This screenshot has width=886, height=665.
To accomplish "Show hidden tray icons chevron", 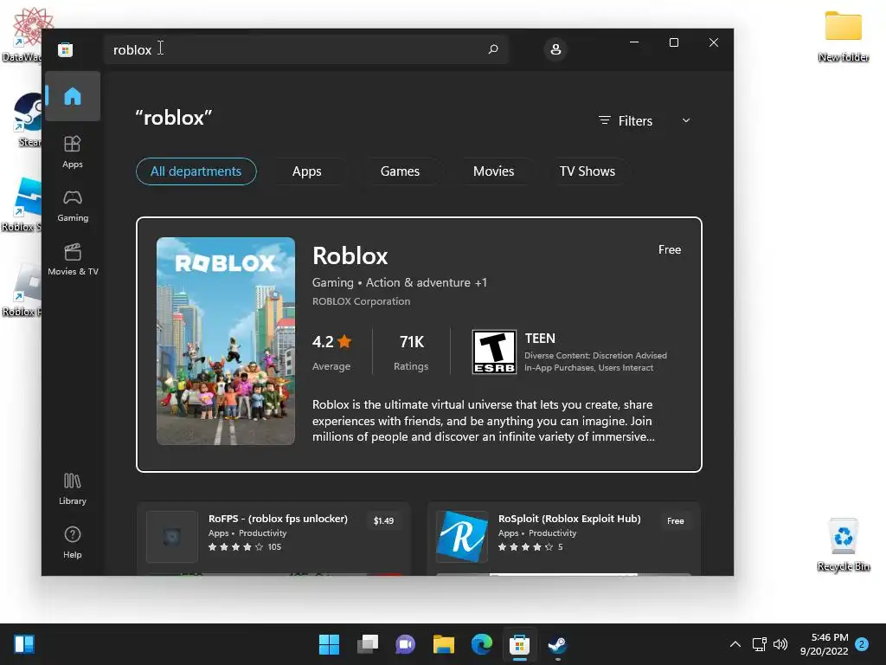I will (735, 644).
